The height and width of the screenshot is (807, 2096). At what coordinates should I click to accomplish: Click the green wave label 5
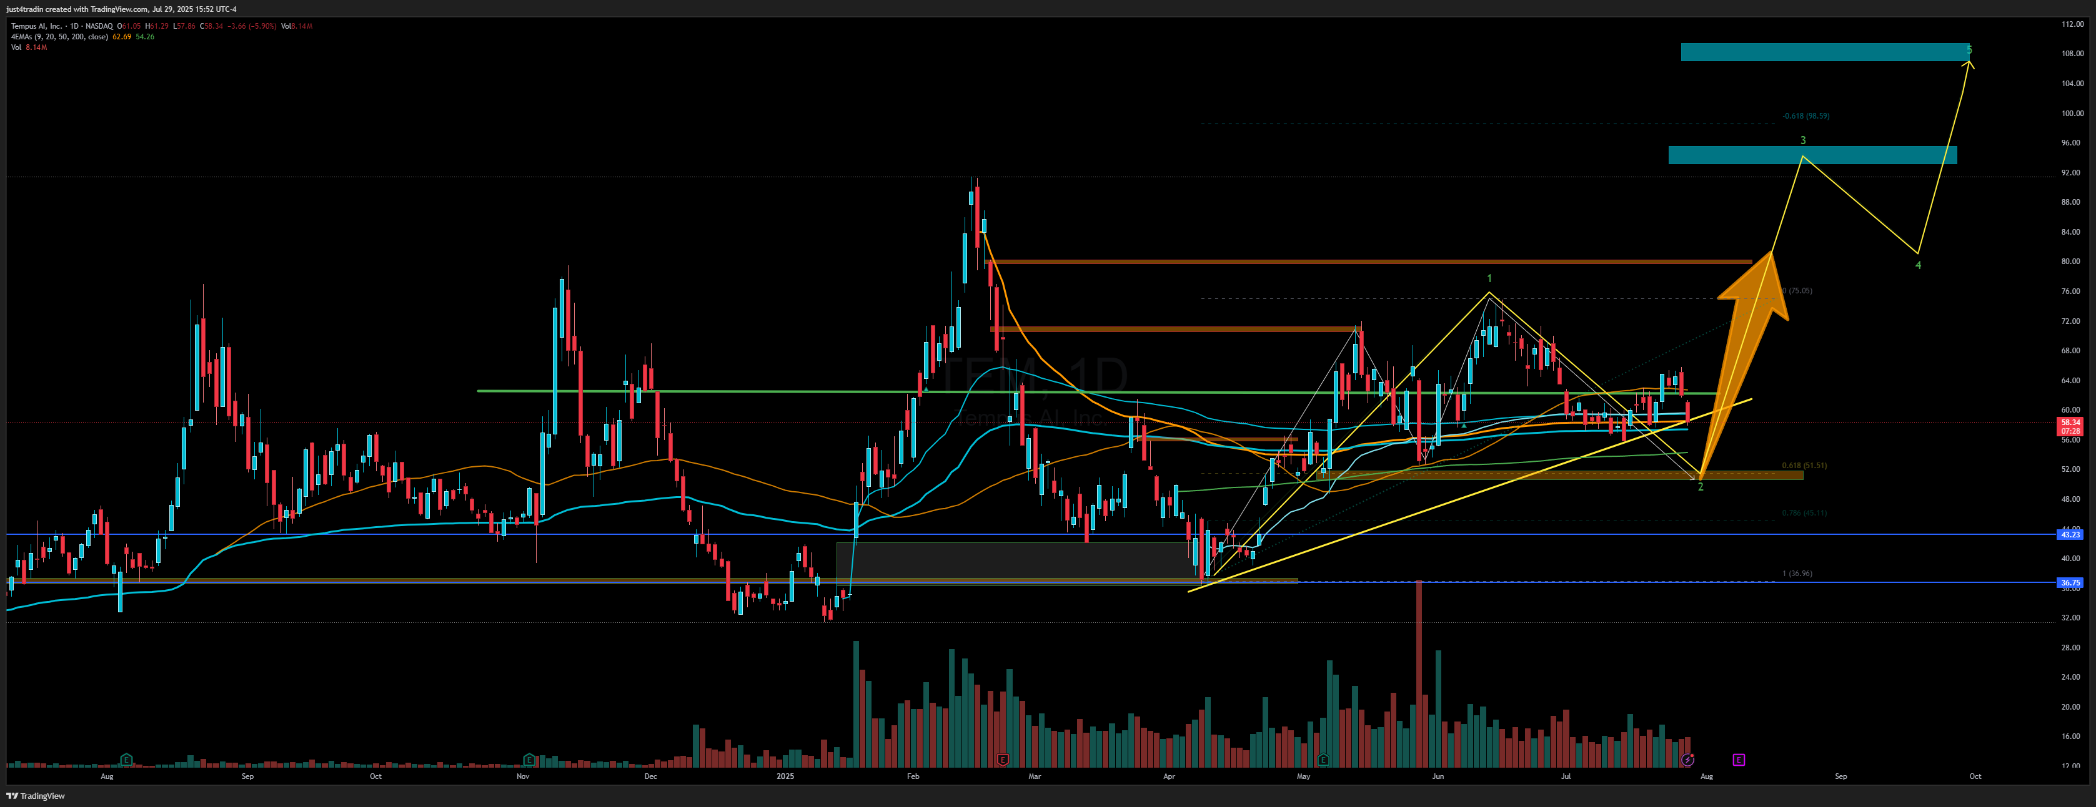pos(1969,49)
